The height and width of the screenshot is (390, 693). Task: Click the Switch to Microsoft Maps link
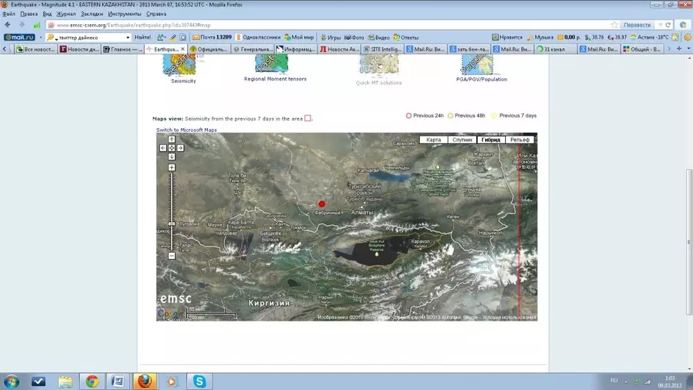(186, 130)
